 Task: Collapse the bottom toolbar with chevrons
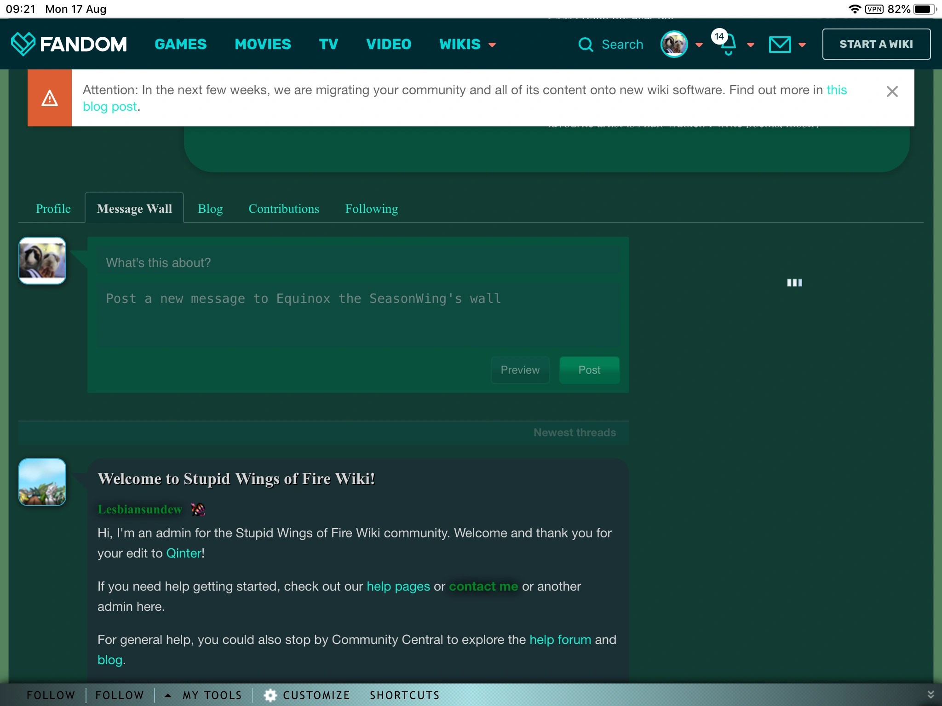[x=930, y=695]
